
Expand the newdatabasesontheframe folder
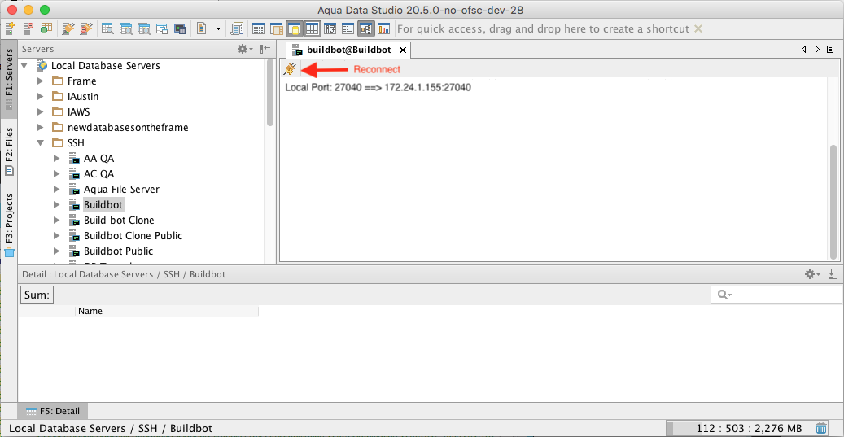(41, 128)
